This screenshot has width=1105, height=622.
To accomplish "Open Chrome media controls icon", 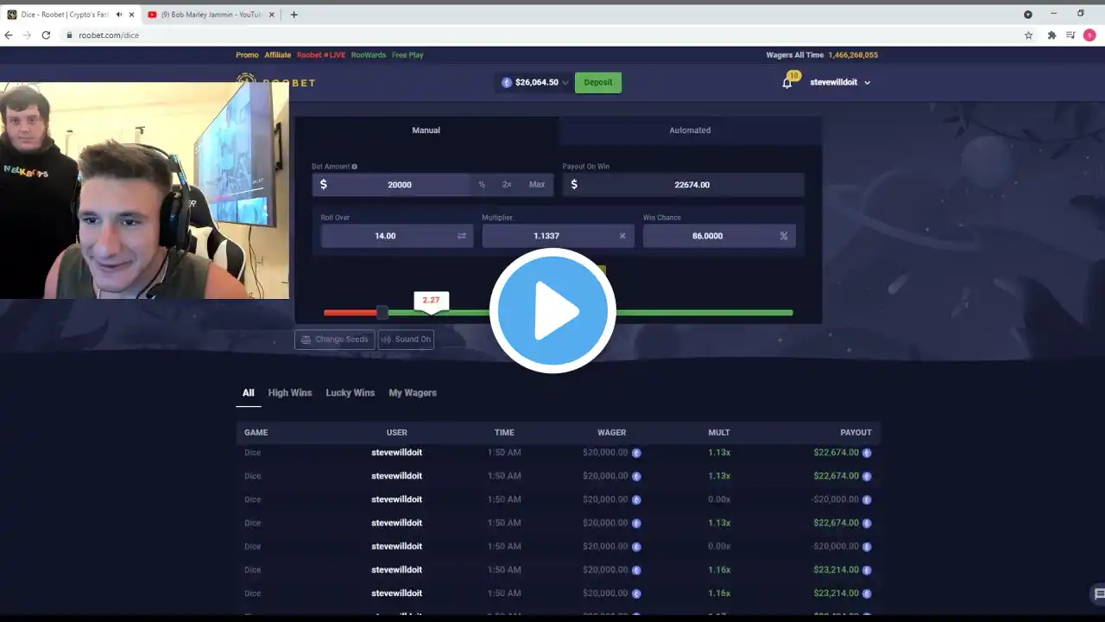I will [1070, 35].
